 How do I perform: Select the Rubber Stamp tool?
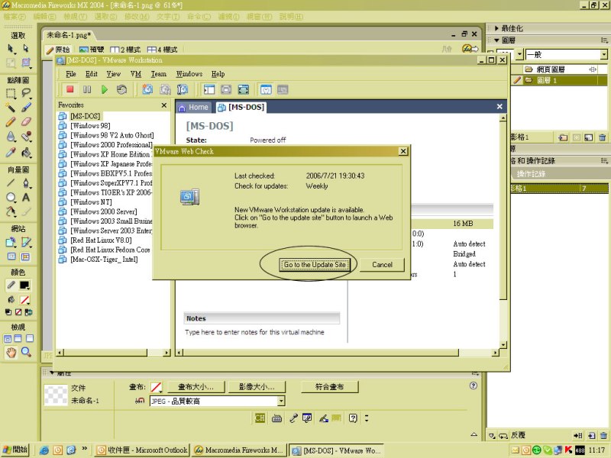26,137
